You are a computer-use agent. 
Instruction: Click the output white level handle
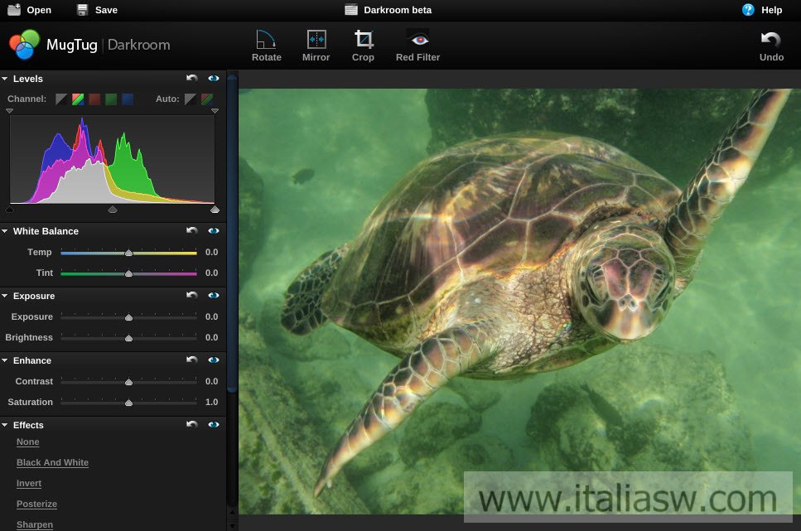point(215,110)
